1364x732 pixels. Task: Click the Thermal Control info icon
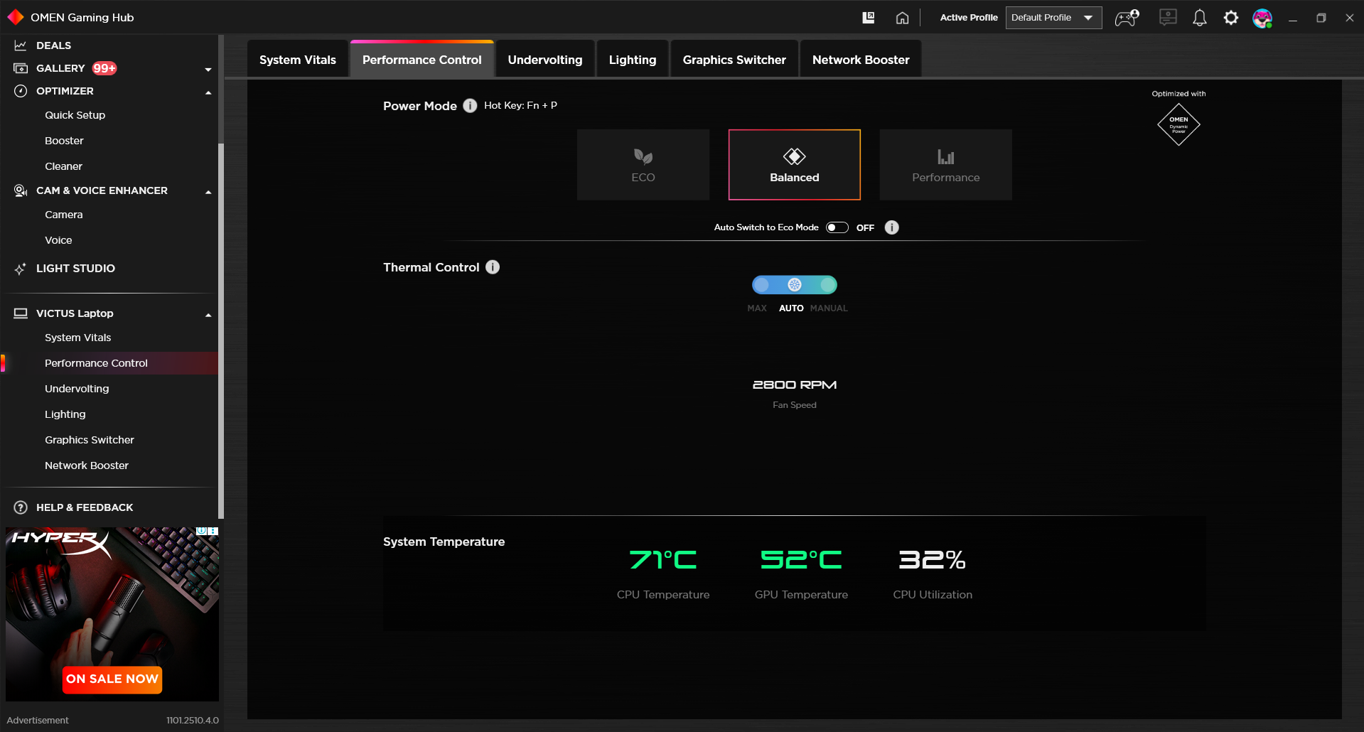click(x=493, y=267)
